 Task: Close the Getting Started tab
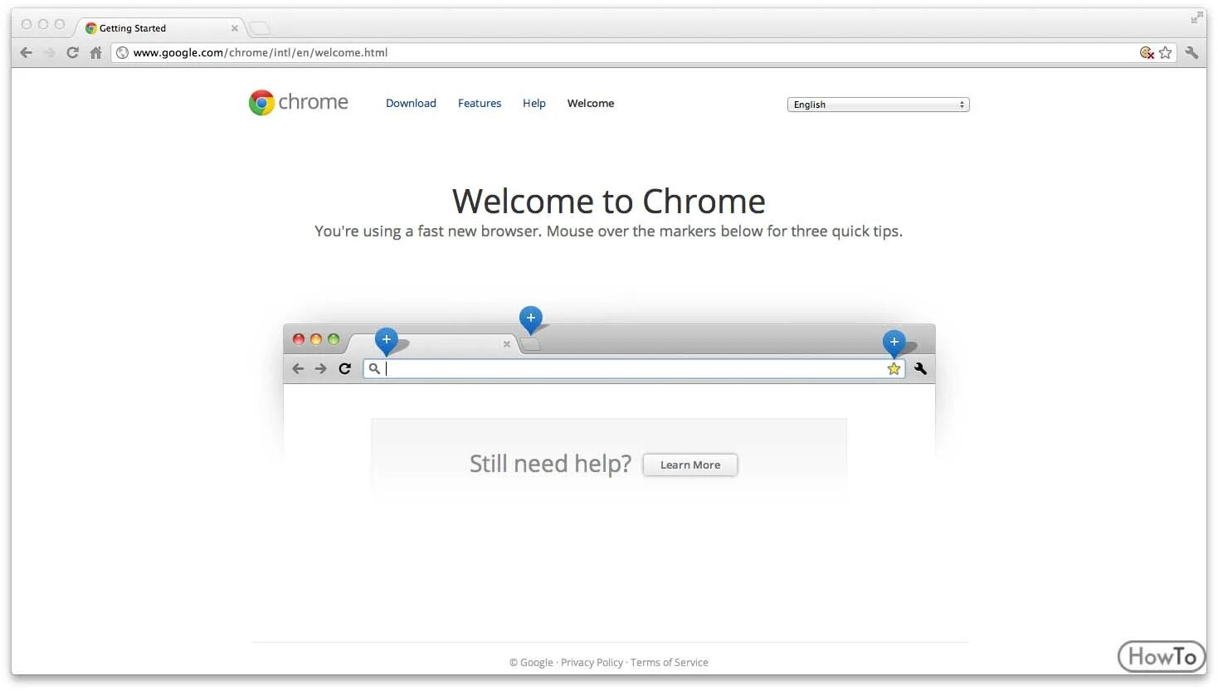[x=234, y=28]
